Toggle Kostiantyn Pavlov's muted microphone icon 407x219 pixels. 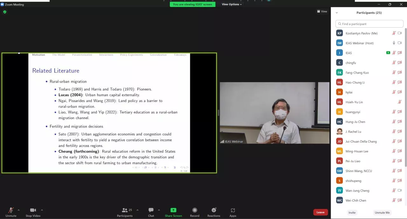pos(394,33)
